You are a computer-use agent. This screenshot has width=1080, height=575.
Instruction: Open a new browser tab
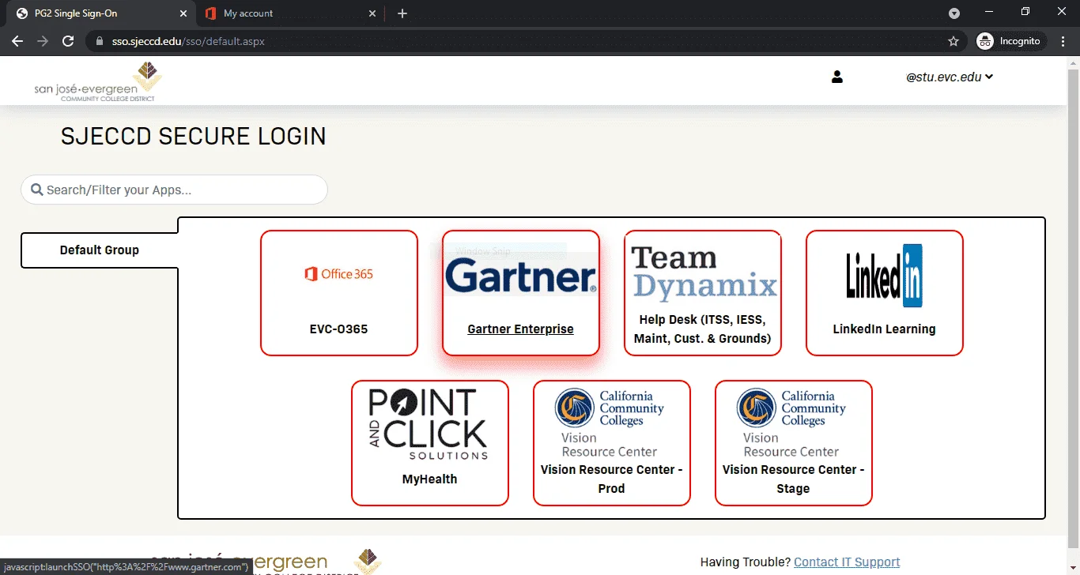click(402, 13)
